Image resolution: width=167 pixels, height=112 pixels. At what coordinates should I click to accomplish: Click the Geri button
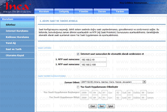pos(93,106)
